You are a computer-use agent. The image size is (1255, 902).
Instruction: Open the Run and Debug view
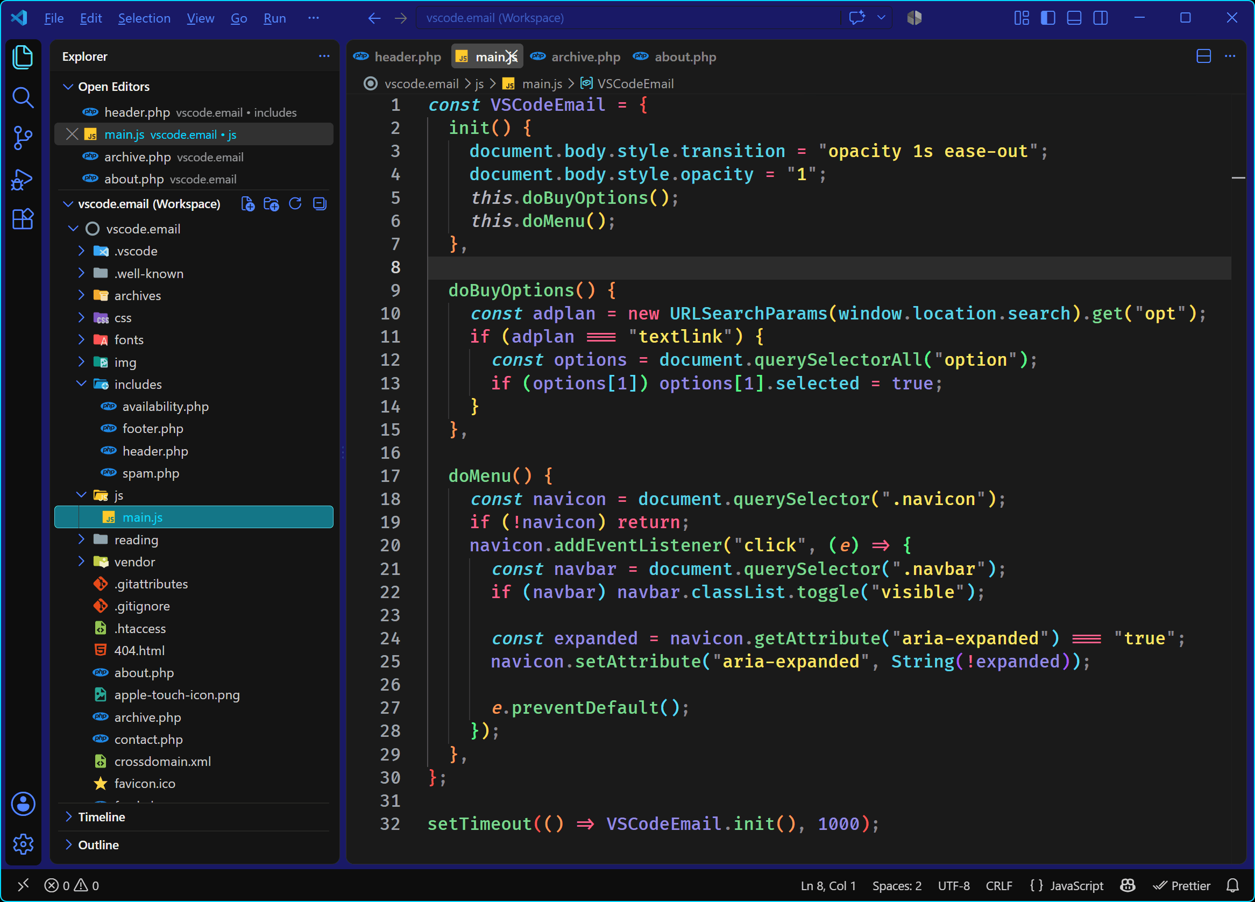coord(23,179)
